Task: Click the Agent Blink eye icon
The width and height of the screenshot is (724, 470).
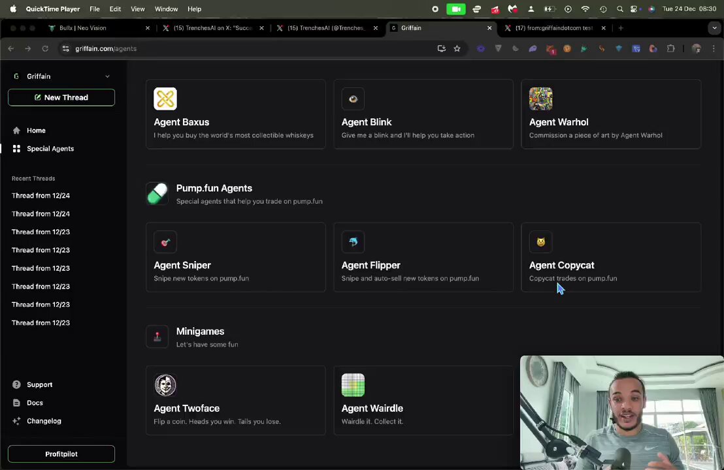Action: pyautogui.click(x=353, y=99)
